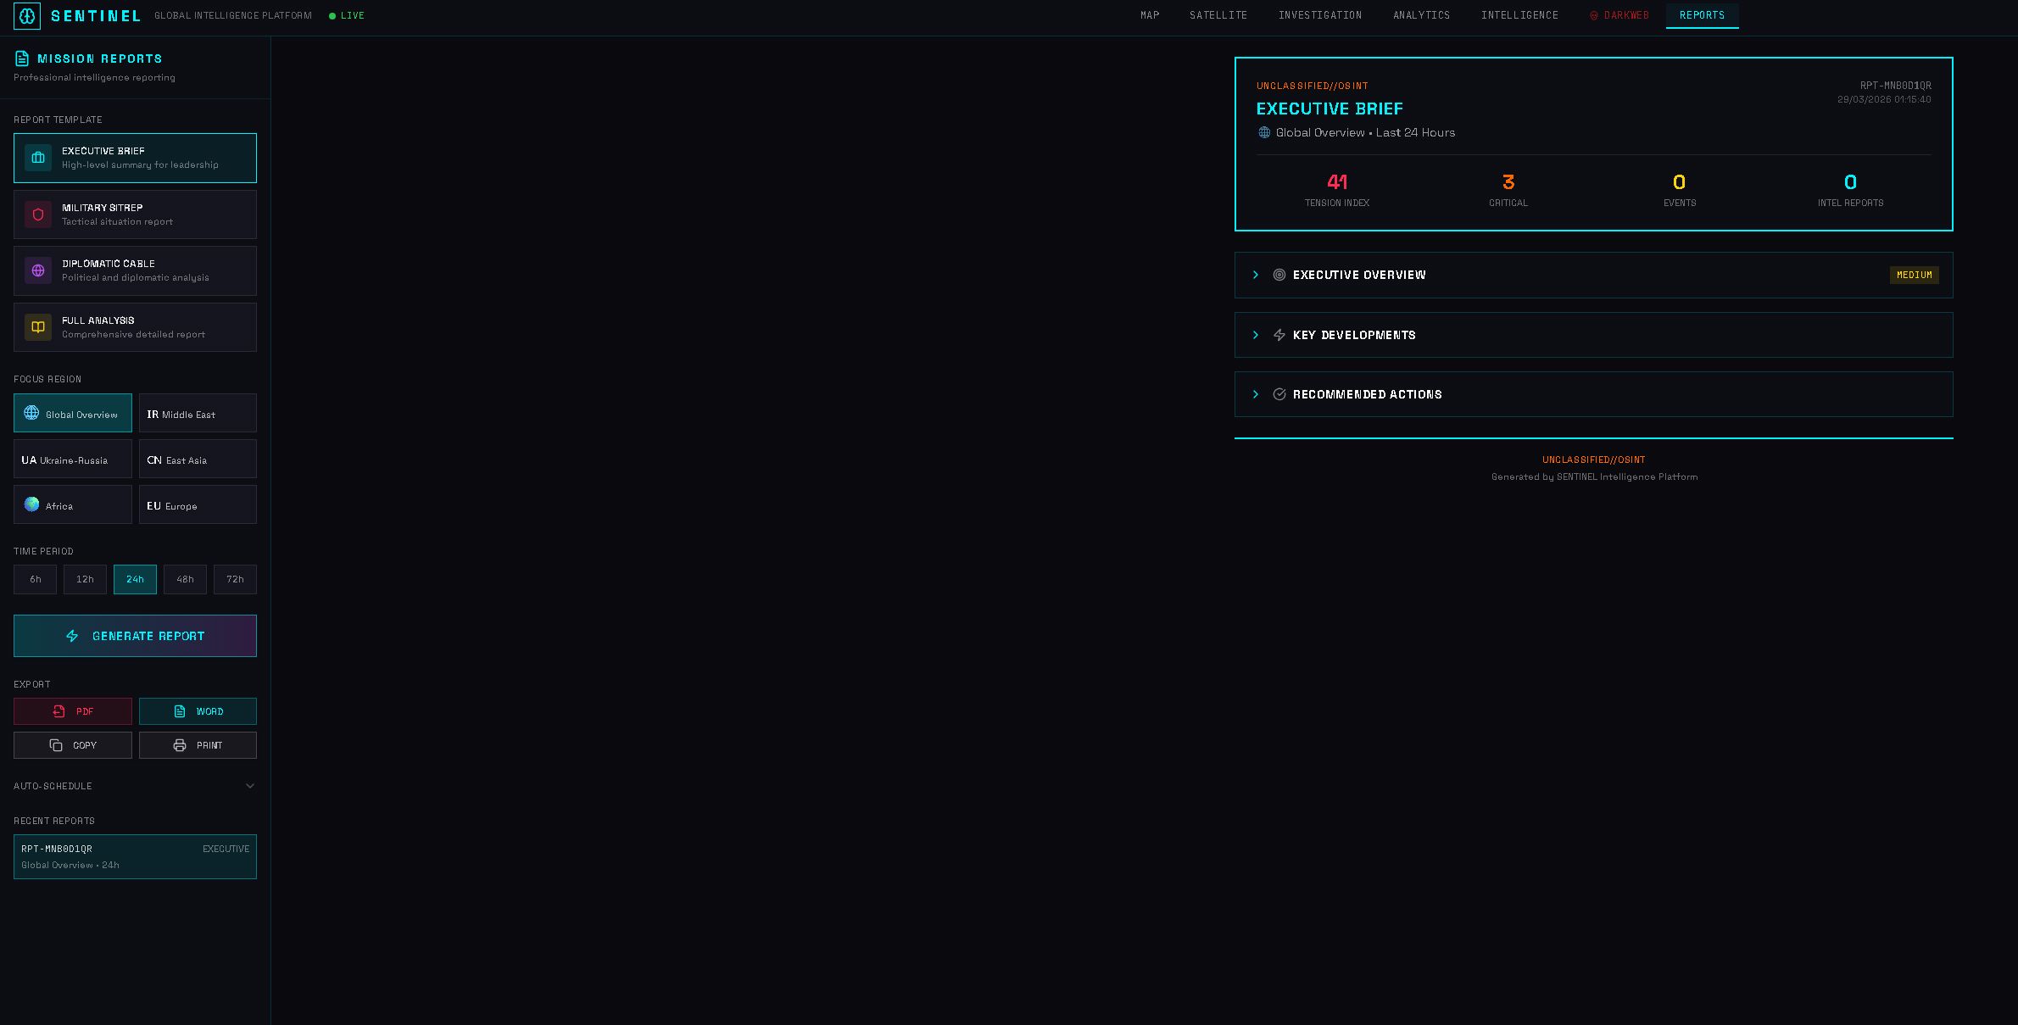
Task: Click the PDF file icon
Action: tap(59, 711)
